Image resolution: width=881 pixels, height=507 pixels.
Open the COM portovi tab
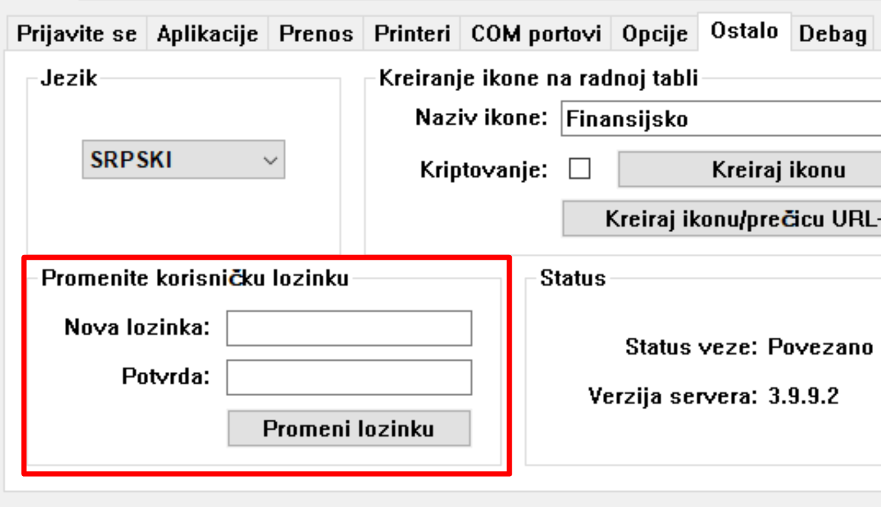[x=536, y=34]
